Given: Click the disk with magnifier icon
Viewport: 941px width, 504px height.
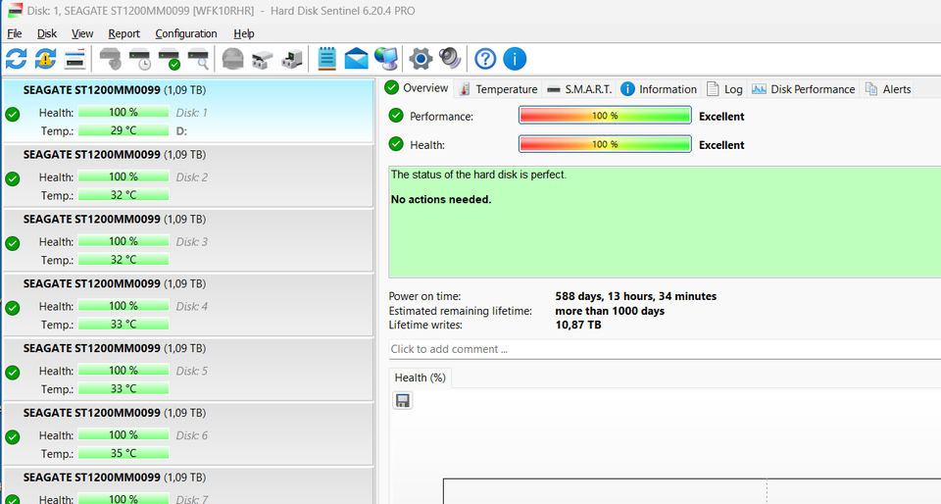Looking at the screenshot, I should coord(199,59).
